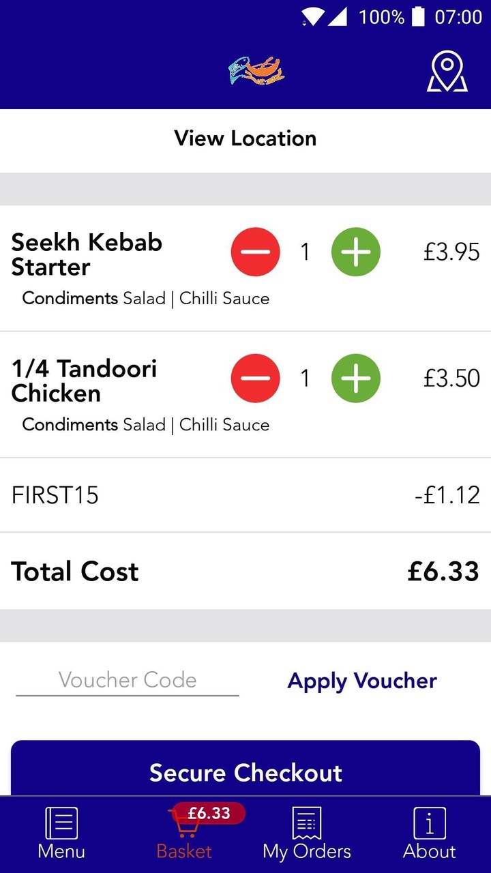Image resolution: width=491 pixels, height=873 pixels.
Task: Tap Seekh Kebab Starter item name
Action: pos(87,254)
